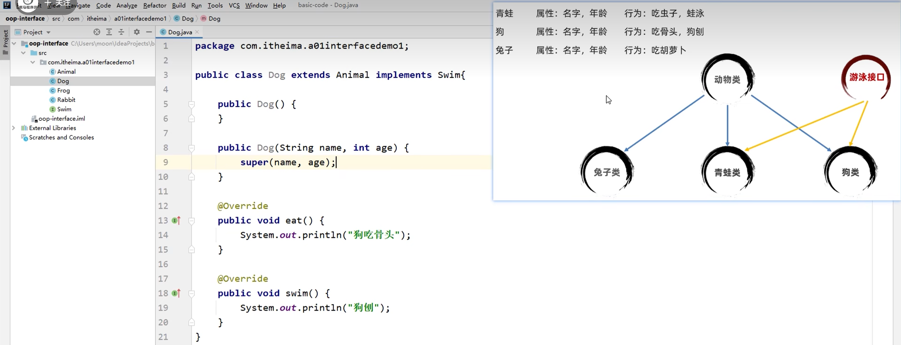Open the Build menu
The width and height of the screenshot is (901, 345).
(x=179, y=5)
